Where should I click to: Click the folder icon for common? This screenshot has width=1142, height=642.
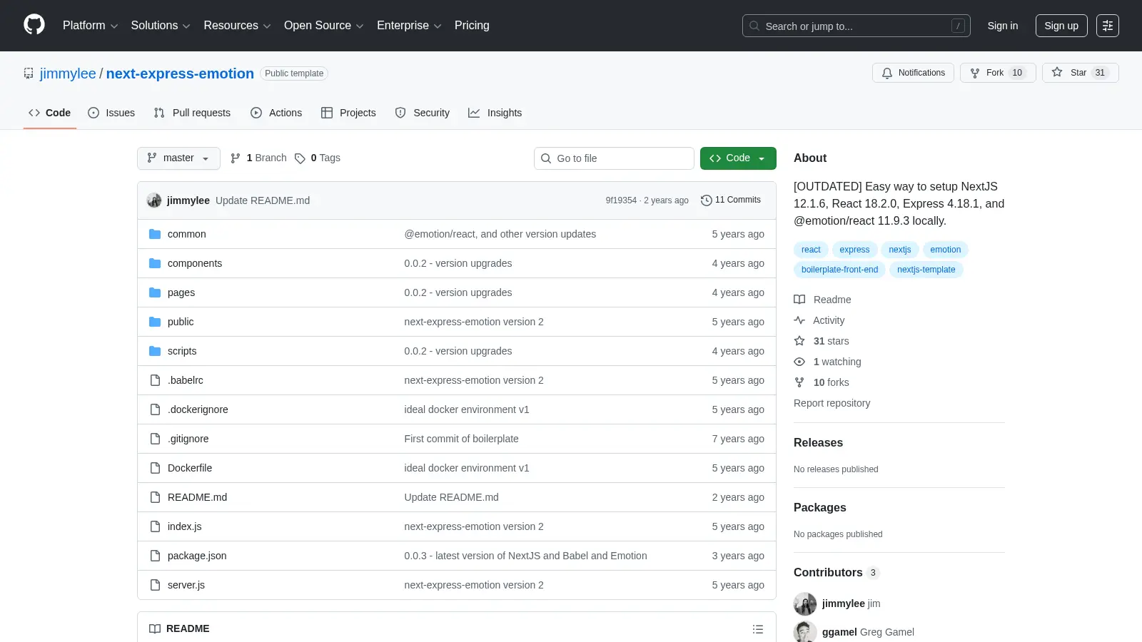(155, 234)
